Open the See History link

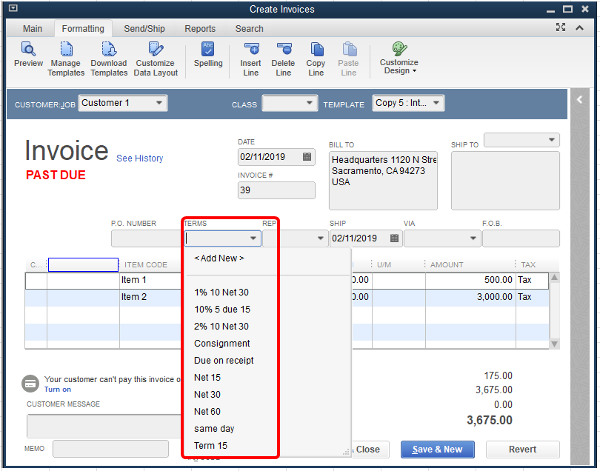point(139,158)
